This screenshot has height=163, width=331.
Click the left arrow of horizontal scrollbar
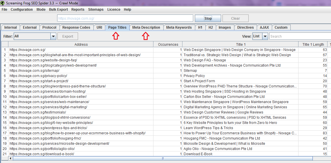coord(10,158)
